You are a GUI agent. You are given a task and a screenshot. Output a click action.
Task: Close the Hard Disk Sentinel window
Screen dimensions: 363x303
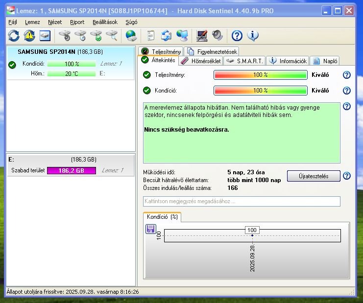pos(349,11)
